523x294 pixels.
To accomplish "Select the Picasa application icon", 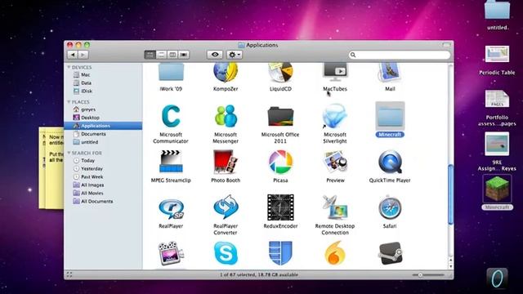I will click(280, 162).
